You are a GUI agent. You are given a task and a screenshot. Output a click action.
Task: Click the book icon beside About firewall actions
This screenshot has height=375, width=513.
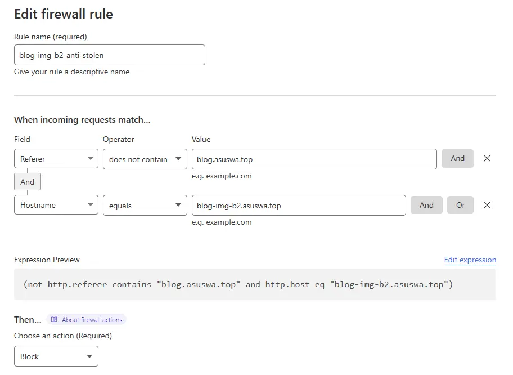54,320
